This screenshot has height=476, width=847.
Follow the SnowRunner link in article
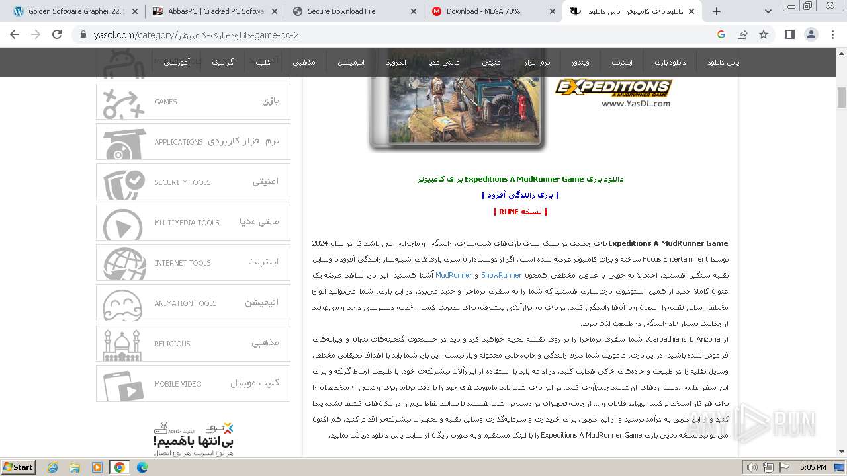501,275
